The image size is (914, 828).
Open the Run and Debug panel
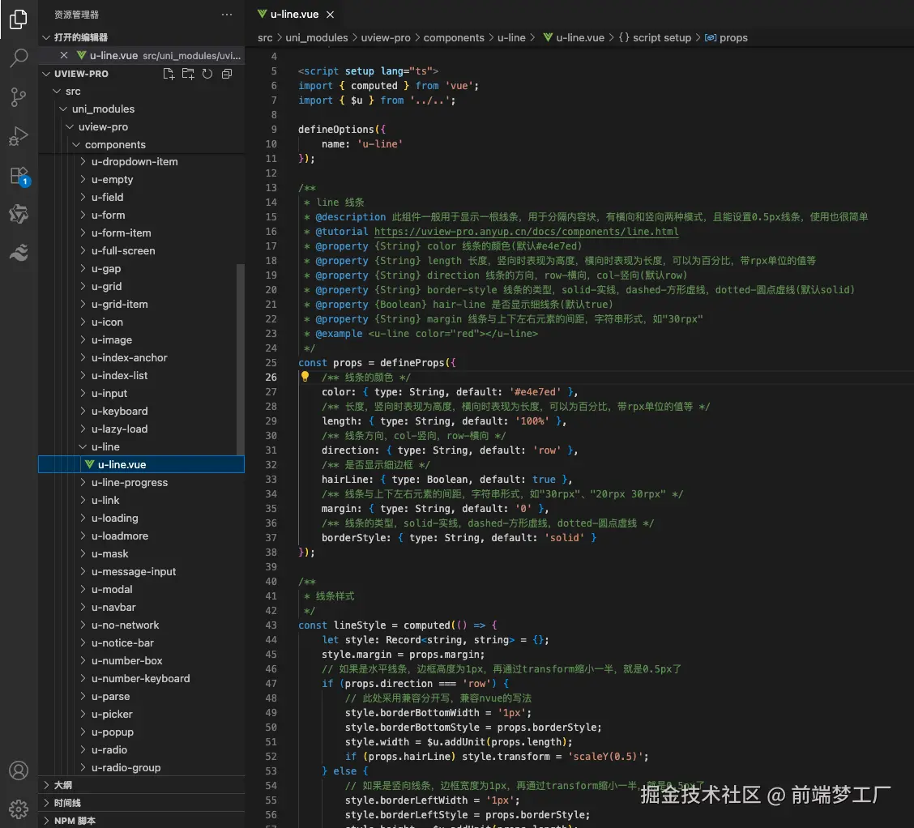(x=18, y=135)
